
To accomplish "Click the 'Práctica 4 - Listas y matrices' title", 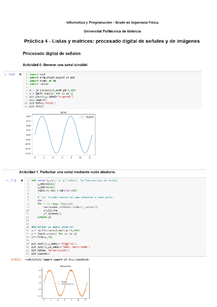I will (112, 42).
